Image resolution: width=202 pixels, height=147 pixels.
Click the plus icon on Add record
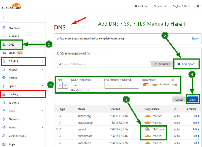click(x=179, y=64)
